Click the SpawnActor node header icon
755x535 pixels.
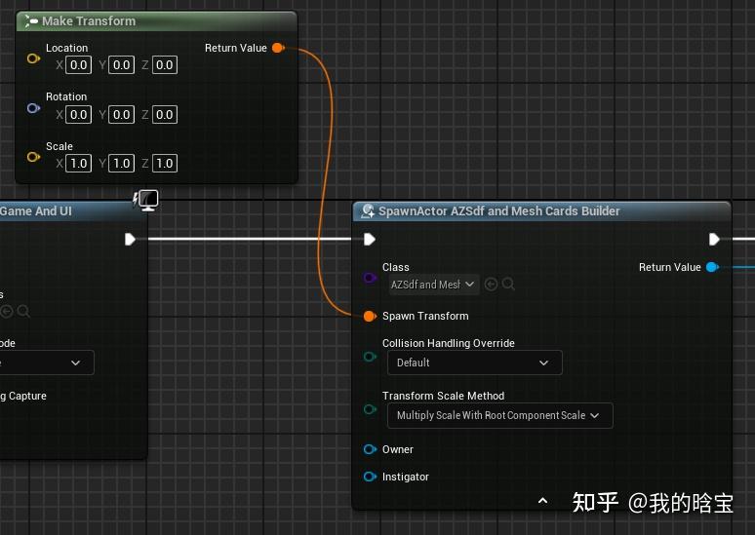coord(368,211)
